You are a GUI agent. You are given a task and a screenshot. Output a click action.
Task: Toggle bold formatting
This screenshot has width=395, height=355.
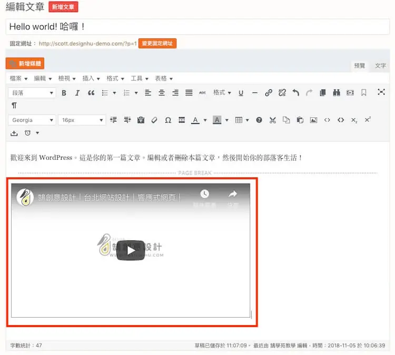click(x=64, y=93)
